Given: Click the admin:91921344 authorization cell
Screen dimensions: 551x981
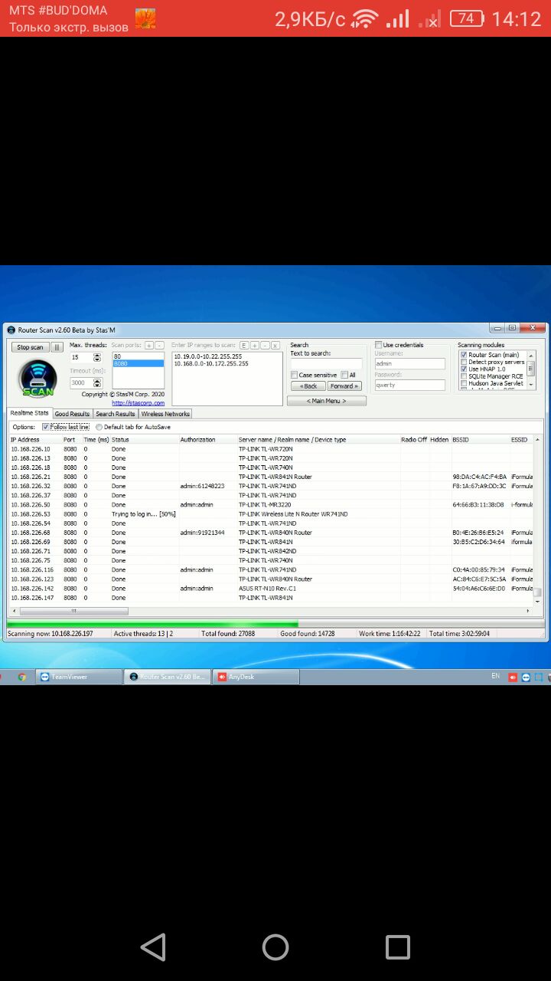Looking at the screenshot, I should pos(203,533).
